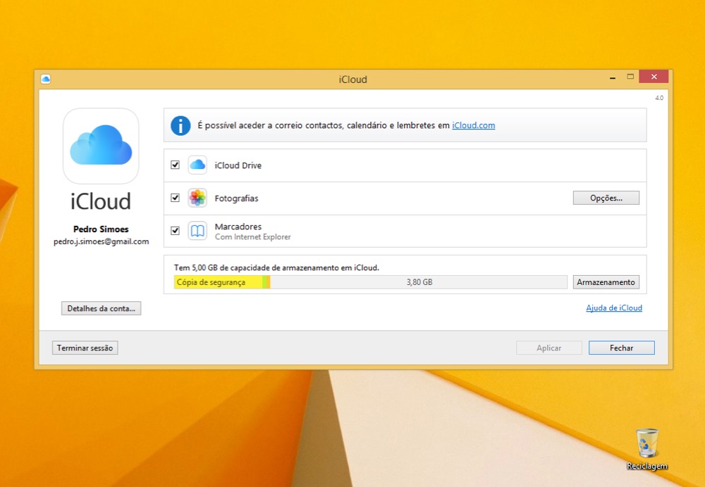
Task: Click the Marcadores bookmarks icon
Action: pyautogui.click(x=197, y=230)
